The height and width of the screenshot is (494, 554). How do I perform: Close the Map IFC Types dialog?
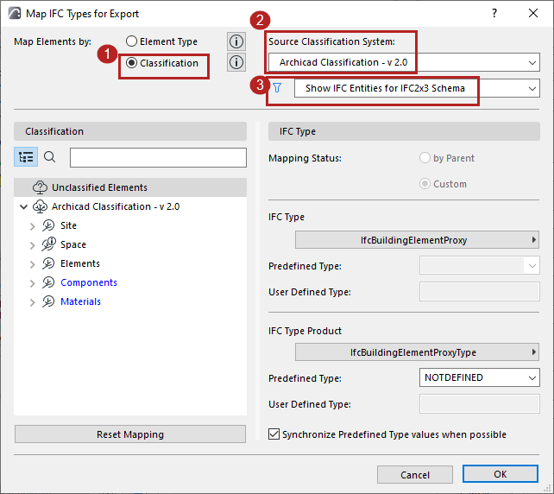(x=533, y=14)
